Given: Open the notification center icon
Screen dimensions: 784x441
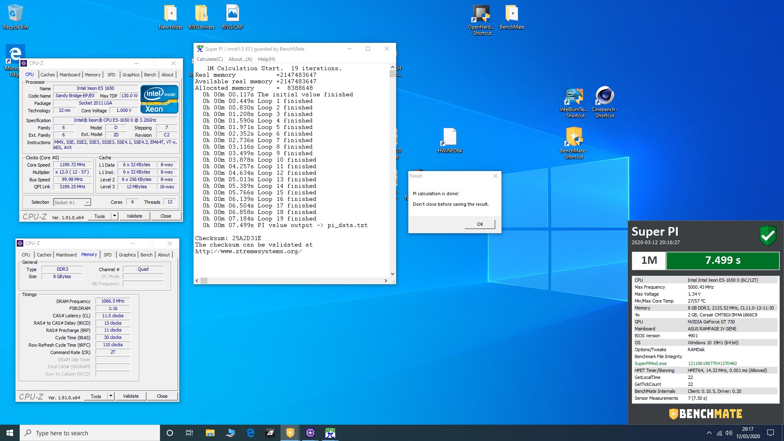Looking at the screenshot, I should (771, 433).
